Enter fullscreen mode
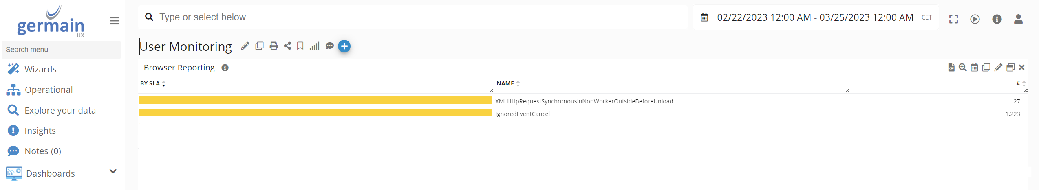1039x190 pixels. pos(953,19)
